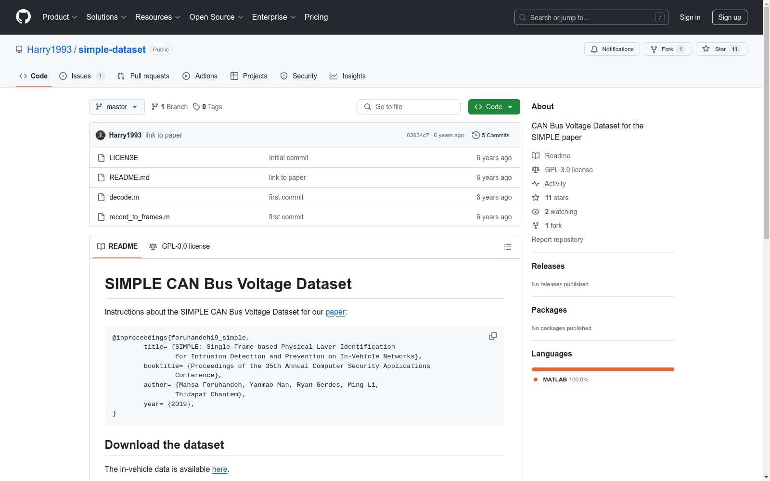770x481 pixels.
Task: Expand the Open Source menu
Action: [x=217, y=17]
